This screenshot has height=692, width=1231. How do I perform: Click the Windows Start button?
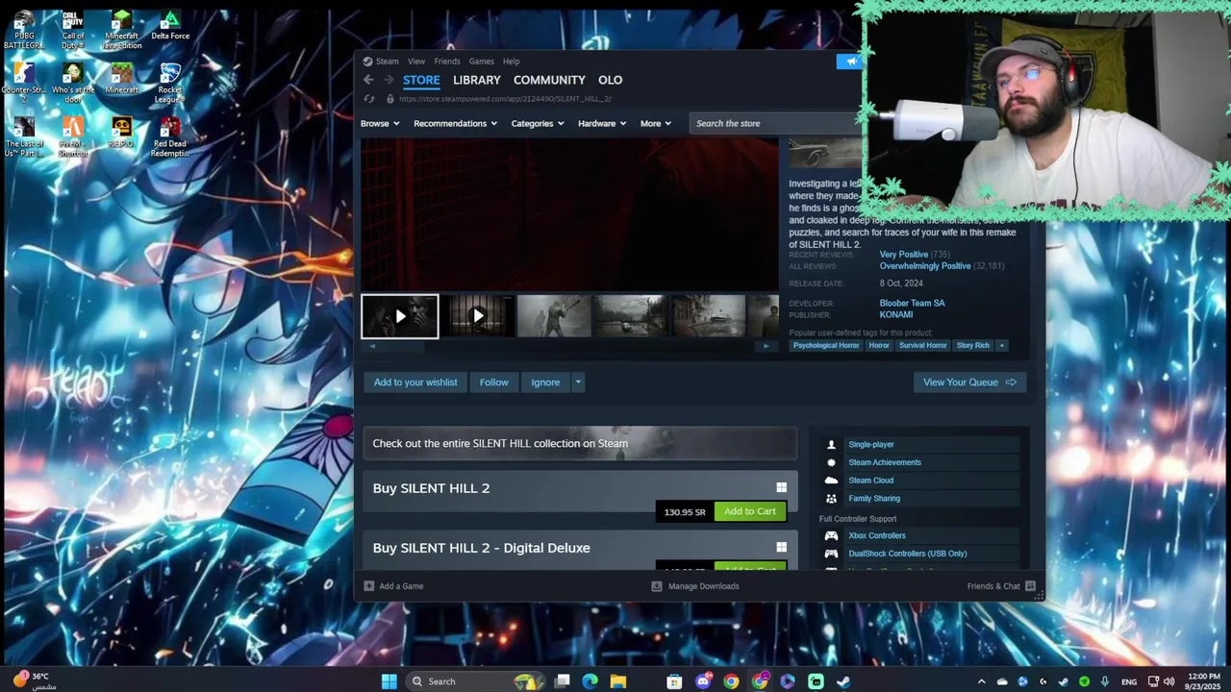(x=389, y=681)
